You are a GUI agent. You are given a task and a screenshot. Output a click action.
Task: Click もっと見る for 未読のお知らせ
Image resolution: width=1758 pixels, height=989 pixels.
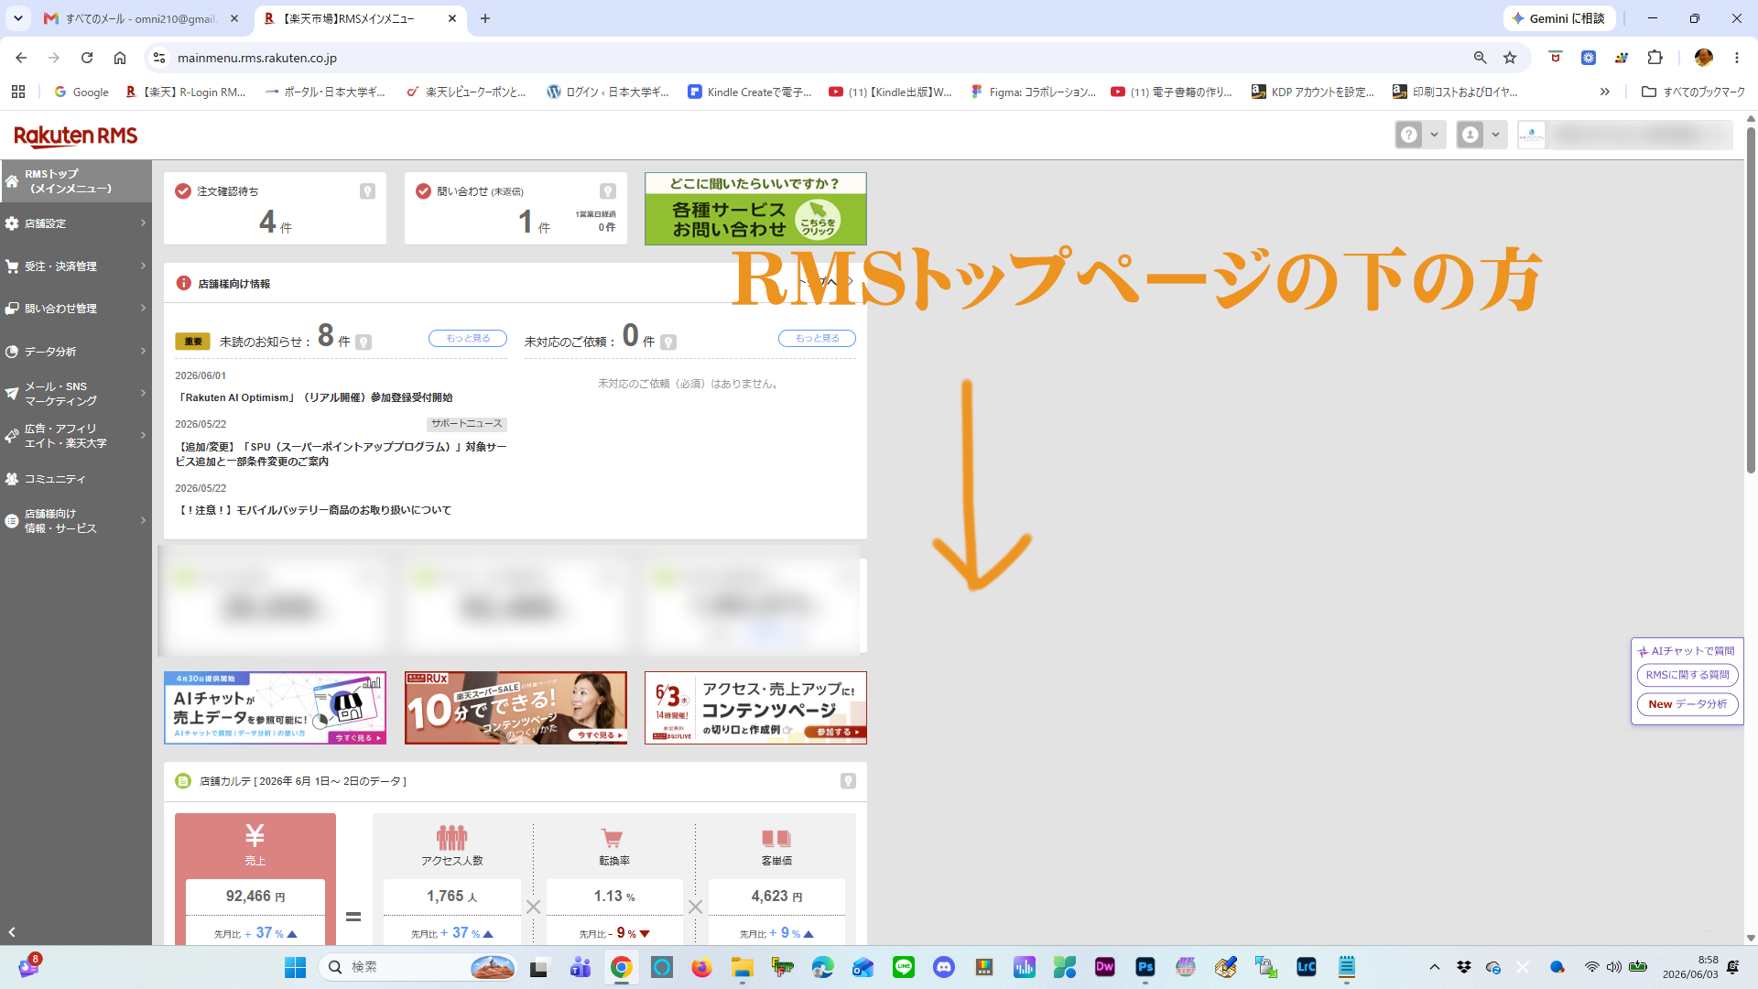468,339
